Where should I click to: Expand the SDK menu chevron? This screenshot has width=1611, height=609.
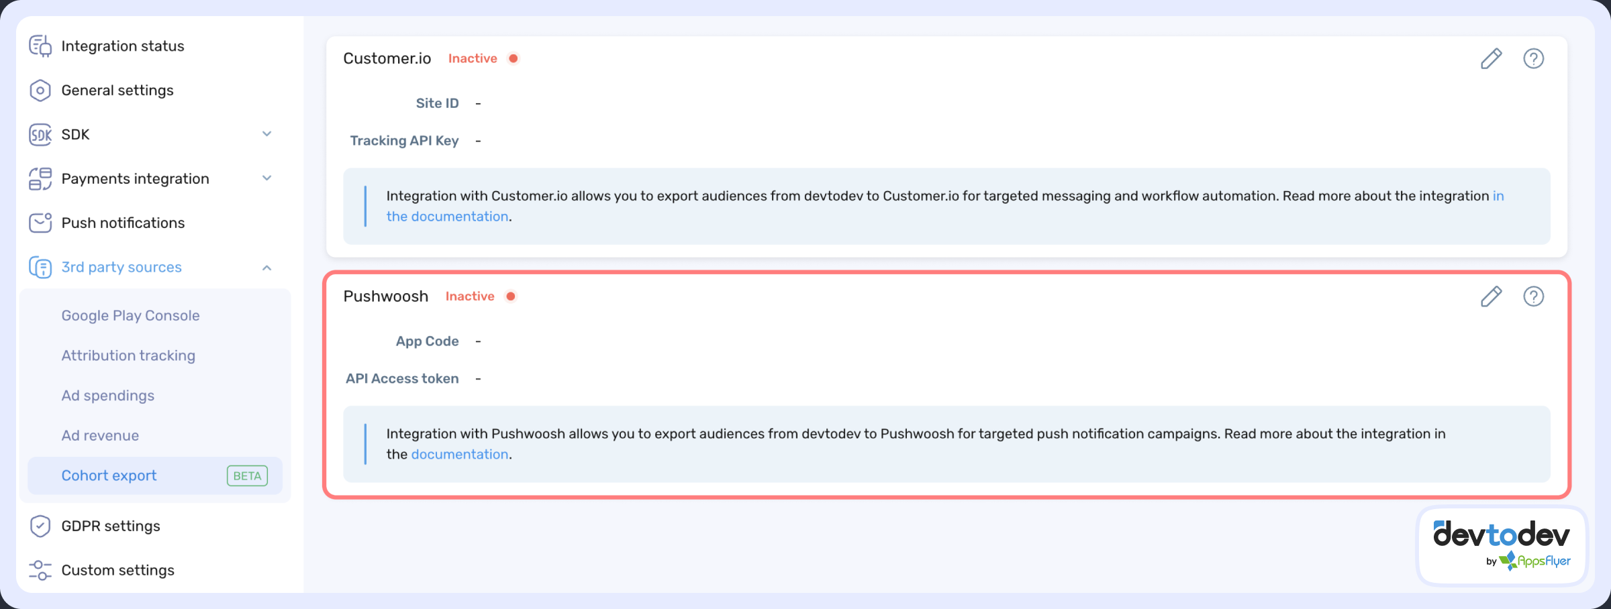coord(266,134)
